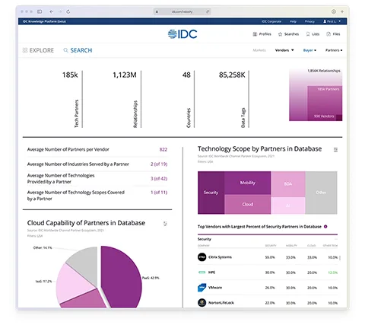This screenshot has height=325, width=365.
Task: Click the 48 Countries statistic
Action: click(186, 75)
